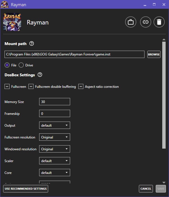169x197 pixels.
Task: Minimize the Rayman window
Action: (x=145, y=5)
